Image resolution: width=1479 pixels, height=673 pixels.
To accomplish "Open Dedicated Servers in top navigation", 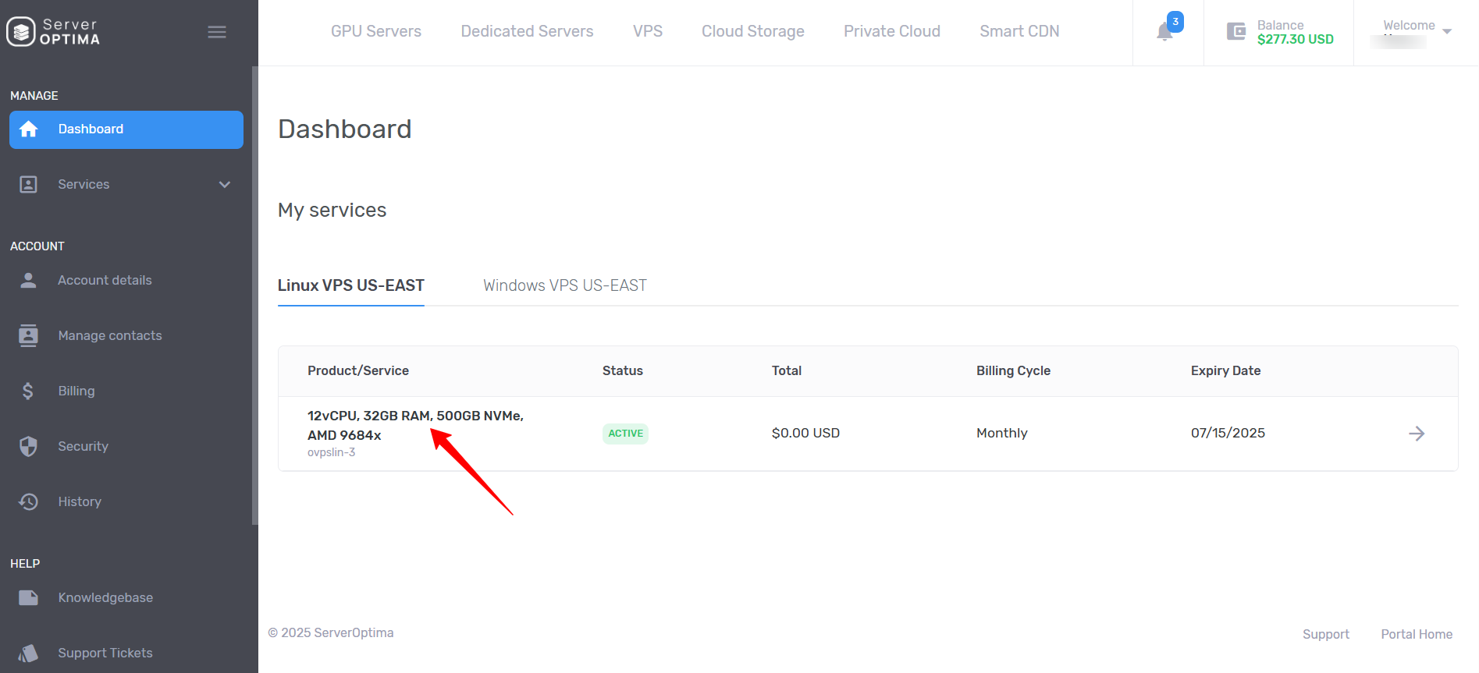I will point(527,31).
